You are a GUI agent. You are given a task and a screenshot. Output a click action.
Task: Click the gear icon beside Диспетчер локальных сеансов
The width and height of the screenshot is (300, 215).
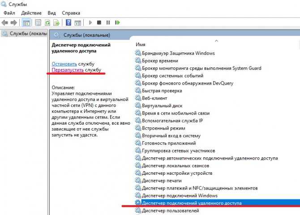coord(138,165)
